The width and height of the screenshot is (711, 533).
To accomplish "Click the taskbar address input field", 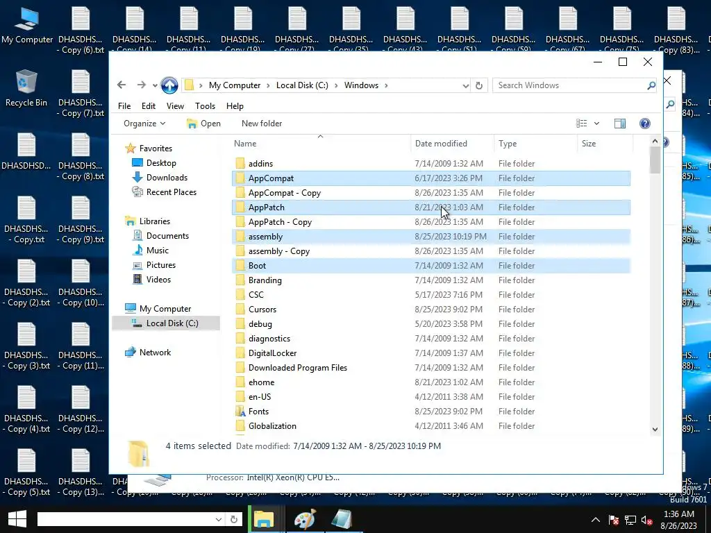I will 125,519.
